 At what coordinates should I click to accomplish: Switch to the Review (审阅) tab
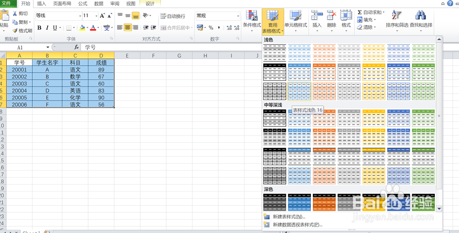click(x=114, y=4)
